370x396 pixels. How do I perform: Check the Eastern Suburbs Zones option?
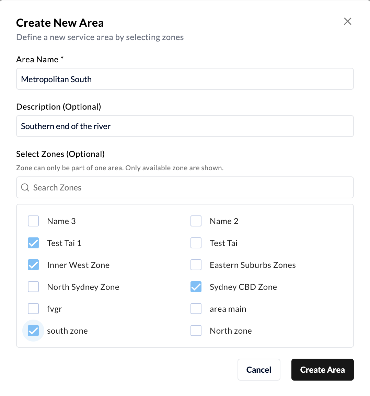pos(196,265)
